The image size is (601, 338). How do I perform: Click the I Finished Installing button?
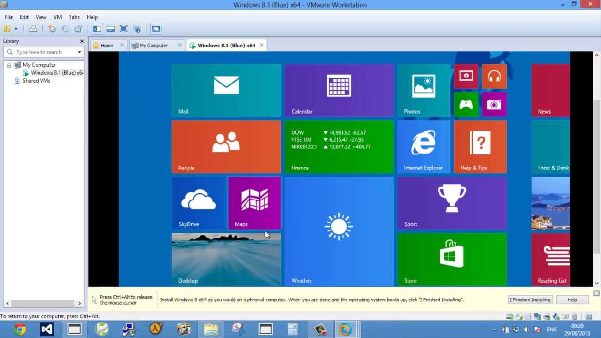click(x=531, y=300)
